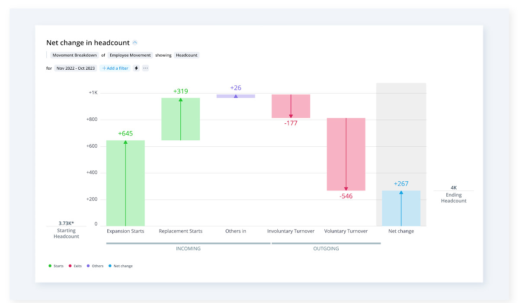Open the Movement Breakdown selector
This screenshot has width=519, height=303.
(75, 55)
